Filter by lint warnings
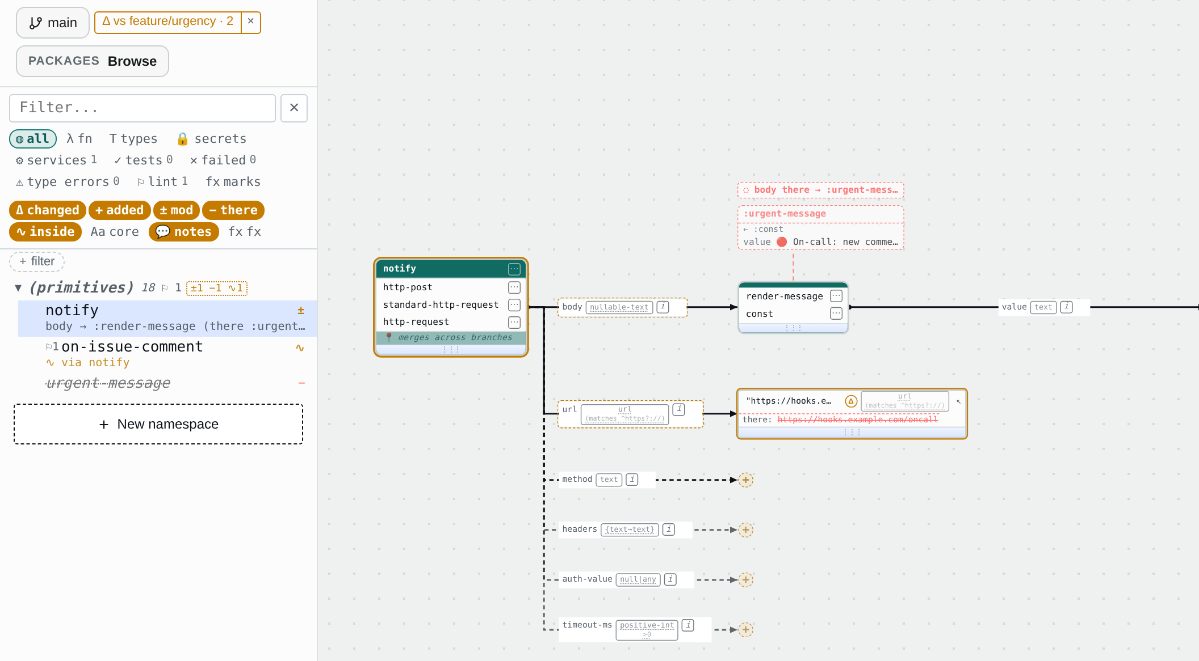Viewport: 1199px width, 661px height. pos(162,182)
